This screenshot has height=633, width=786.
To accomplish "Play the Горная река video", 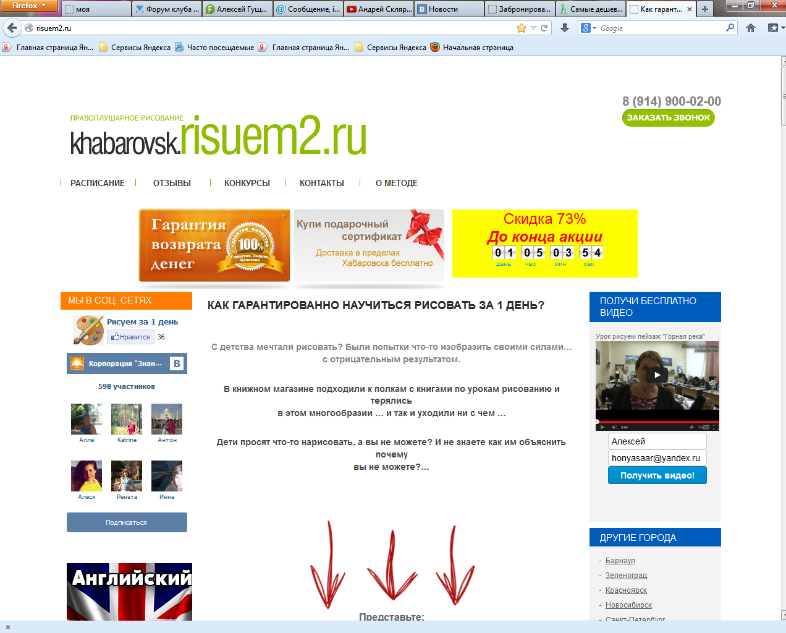I will (657, 375).
